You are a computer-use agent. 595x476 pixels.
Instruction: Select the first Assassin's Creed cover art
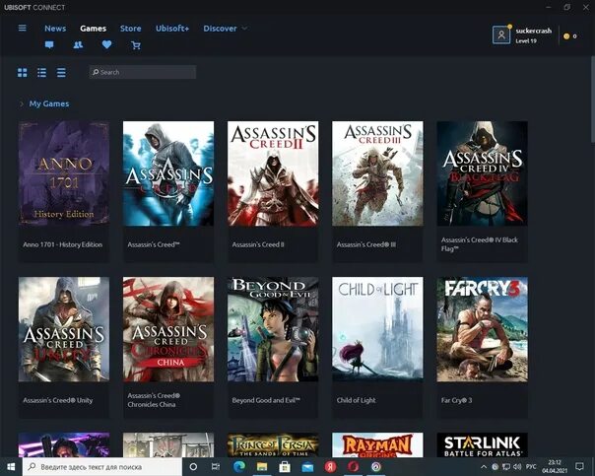pyautogui.click(x=168, y=173)
